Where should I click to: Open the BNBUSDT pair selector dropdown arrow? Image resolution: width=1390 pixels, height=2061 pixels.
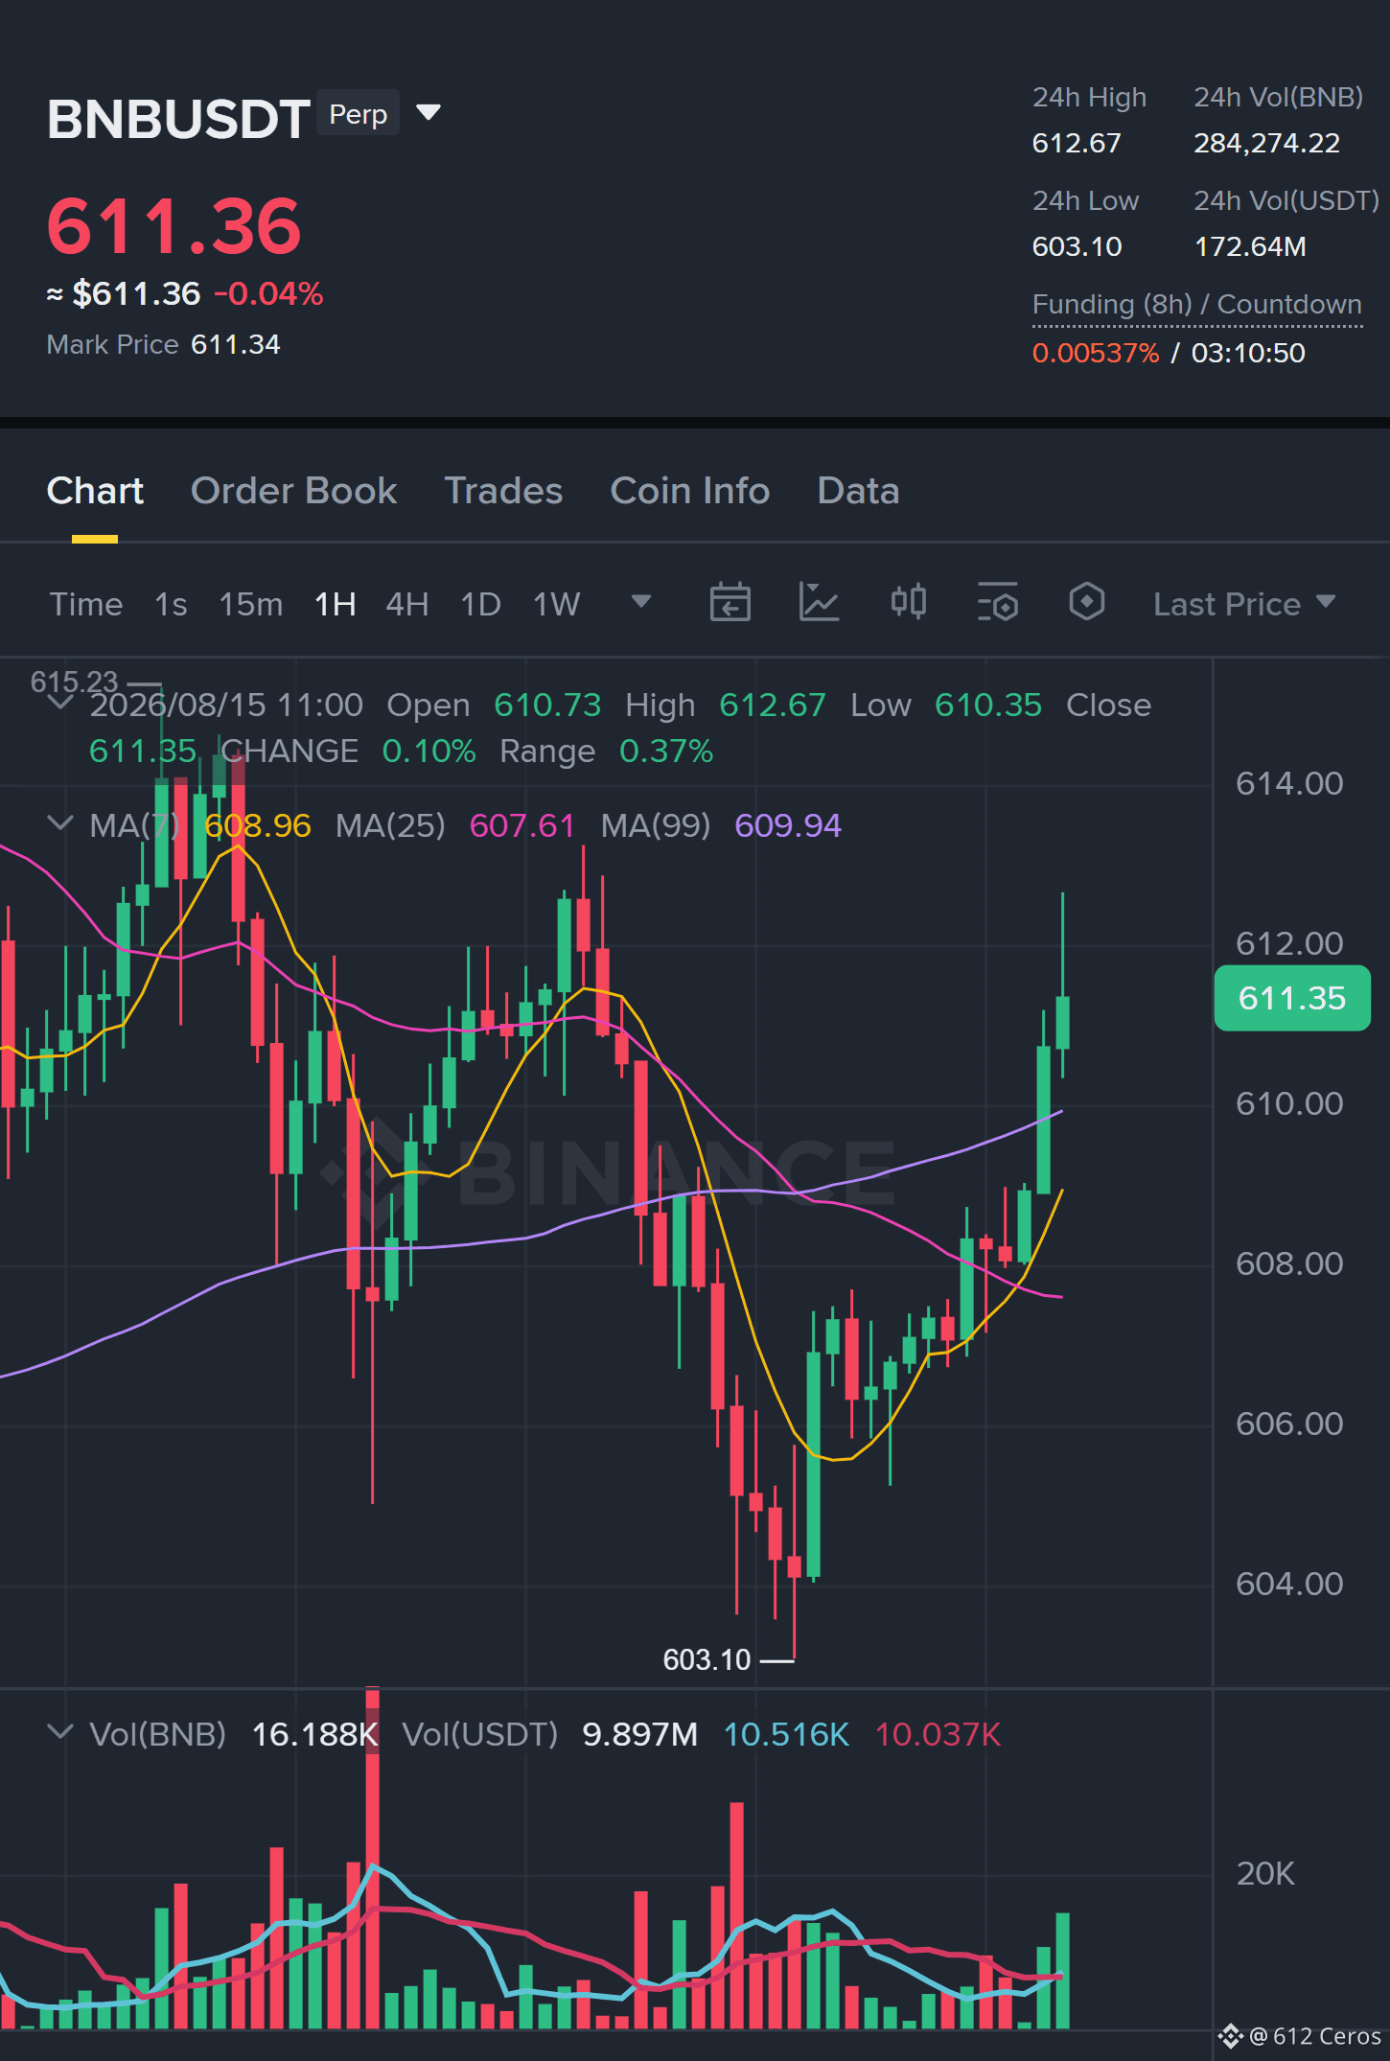[x=429, y=113]
